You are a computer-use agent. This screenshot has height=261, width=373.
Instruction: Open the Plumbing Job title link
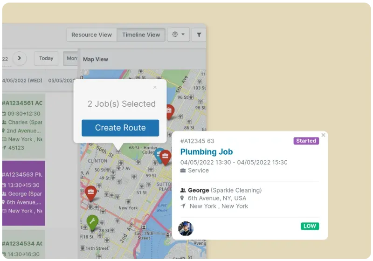point(206,151)
